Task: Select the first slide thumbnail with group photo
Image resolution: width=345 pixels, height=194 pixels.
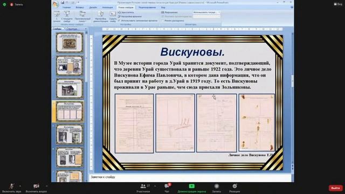Action: tap(70, 43)
